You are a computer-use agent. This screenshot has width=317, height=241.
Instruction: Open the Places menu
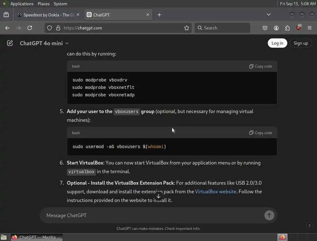point(44,4)
